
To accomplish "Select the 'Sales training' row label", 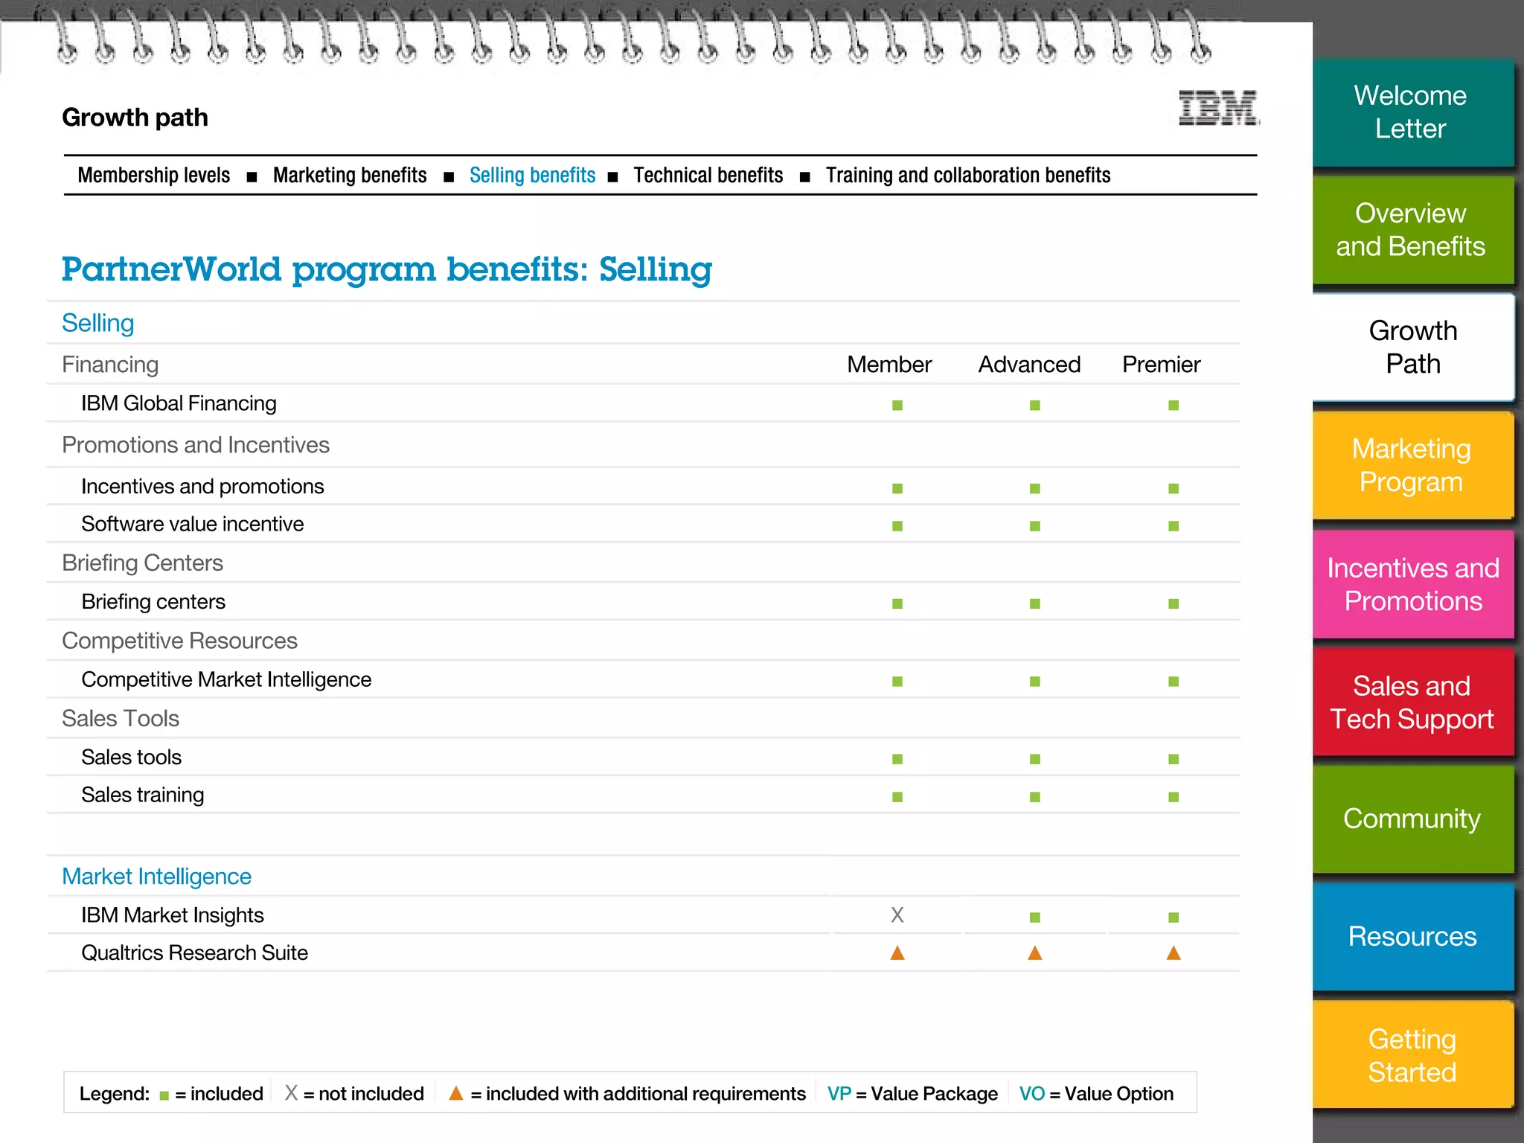I will [142, 795].
